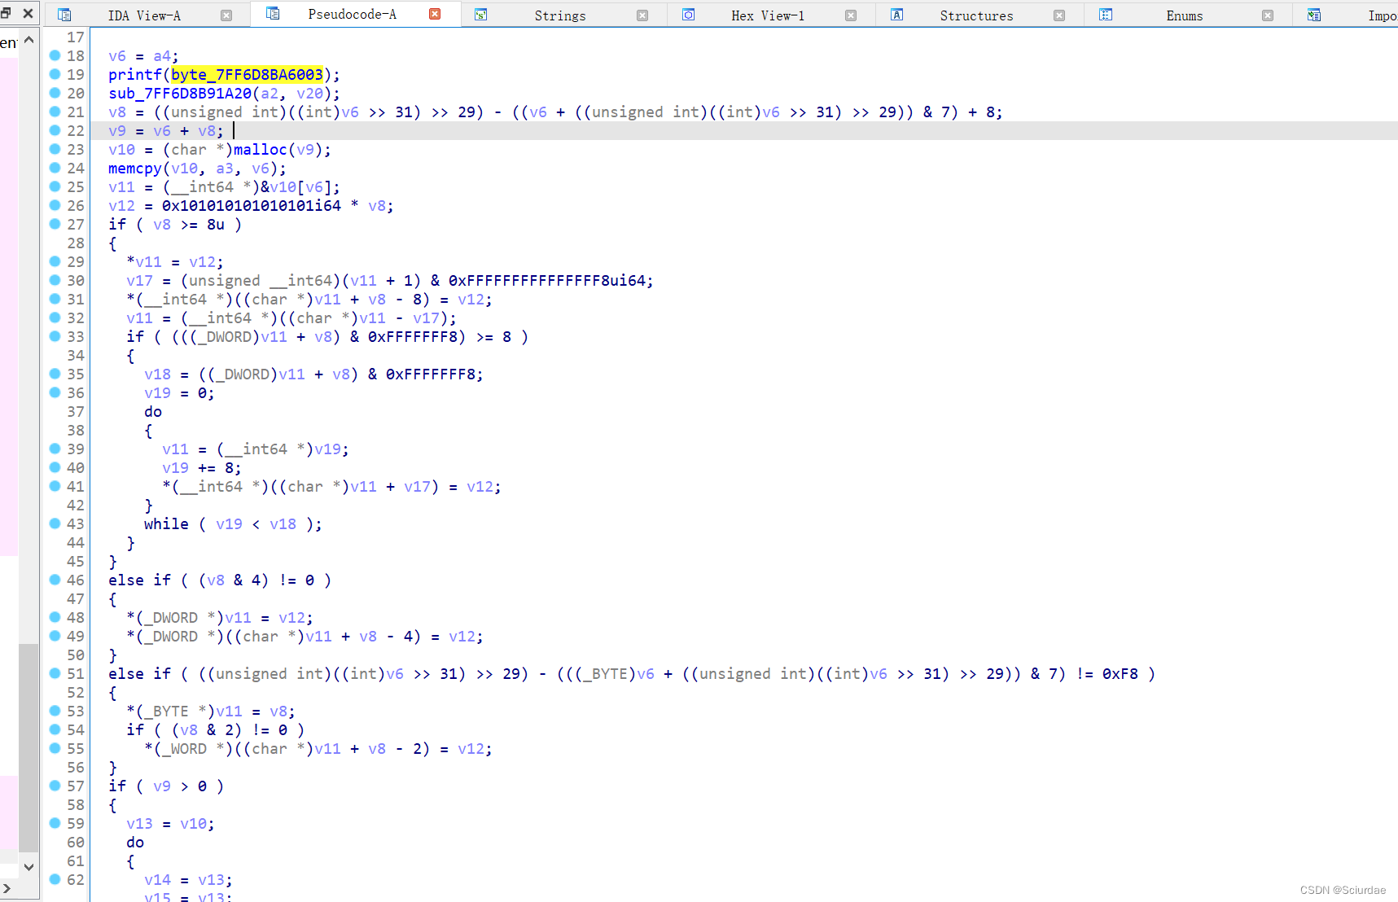Click the 0xF8 constant on line 51
Screen dimensions: 1398x902
[1120, 674]
